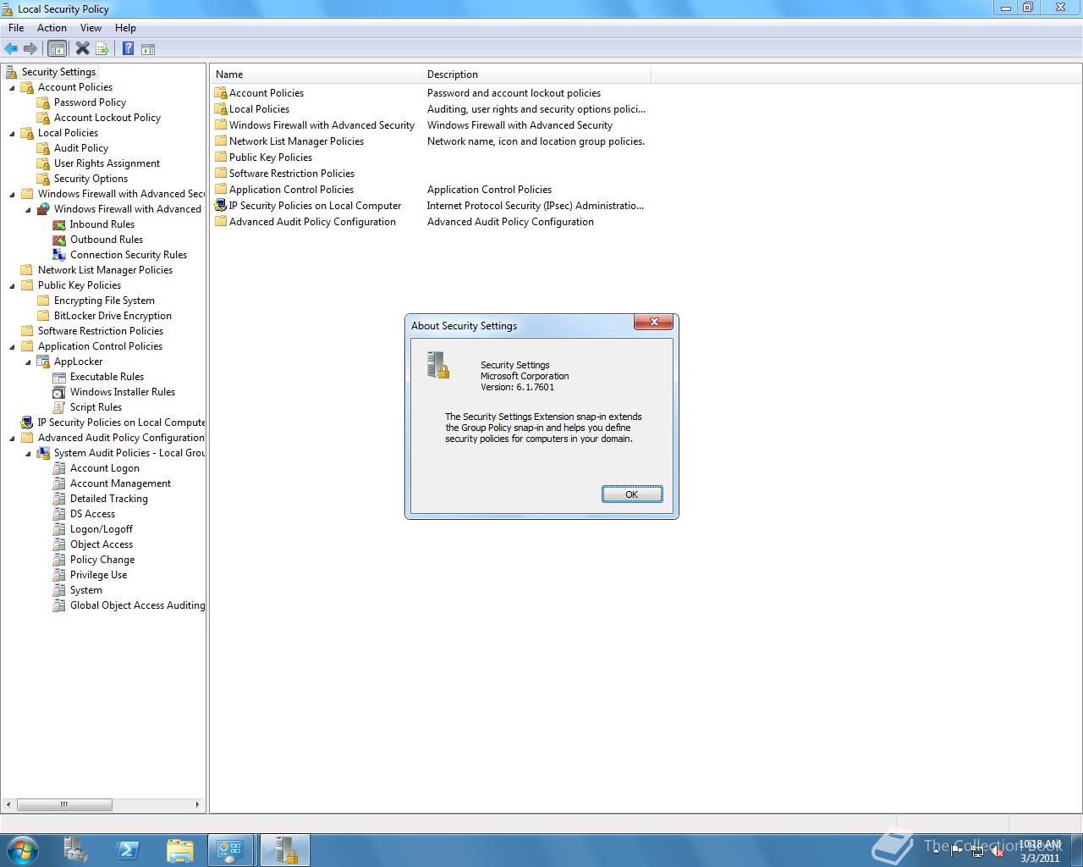Select Global Object Access Auditing in tree

click(137, 605)
